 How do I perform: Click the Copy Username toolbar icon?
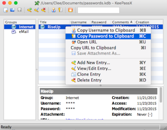53,10
